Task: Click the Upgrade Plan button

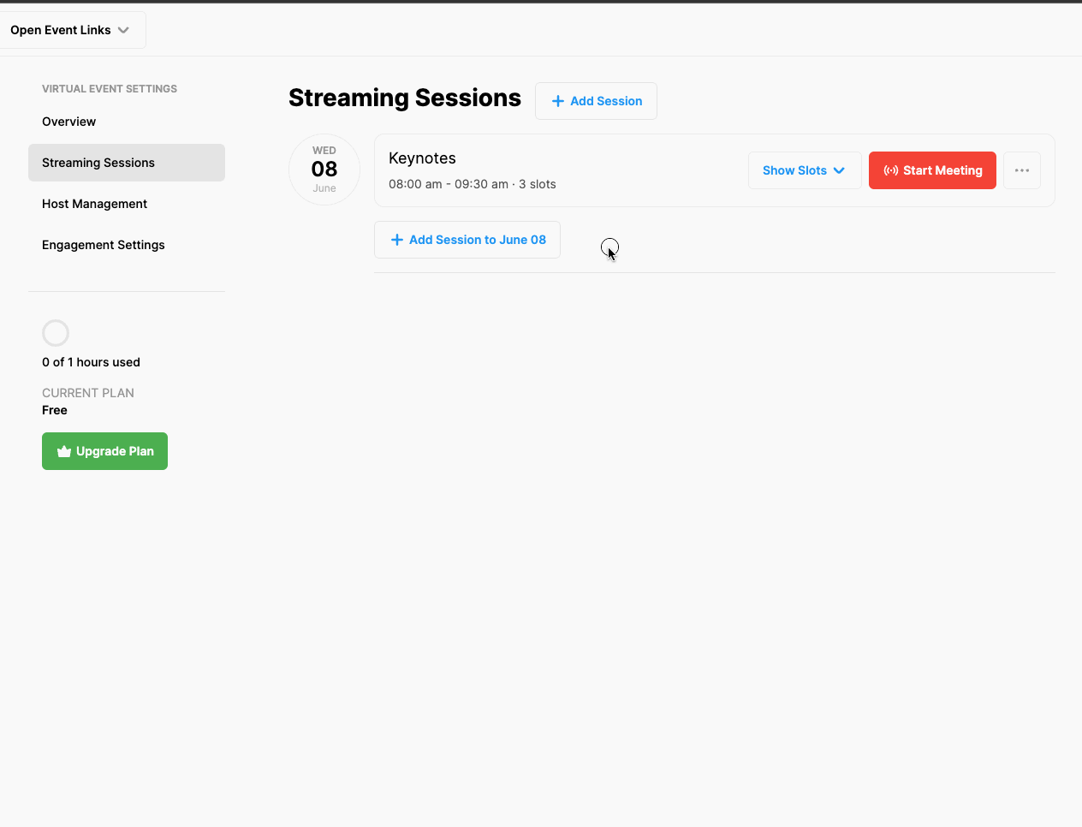Action: coord(104,451)
